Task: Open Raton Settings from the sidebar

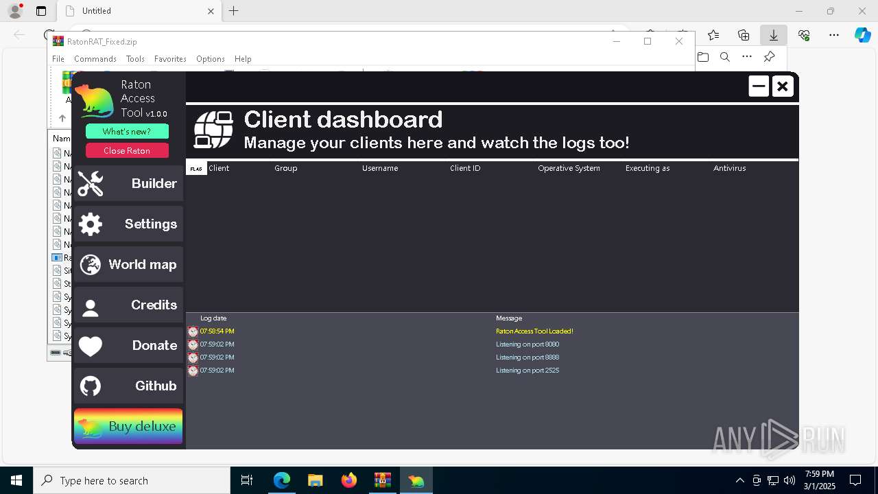Action: (x=128, y=224)
